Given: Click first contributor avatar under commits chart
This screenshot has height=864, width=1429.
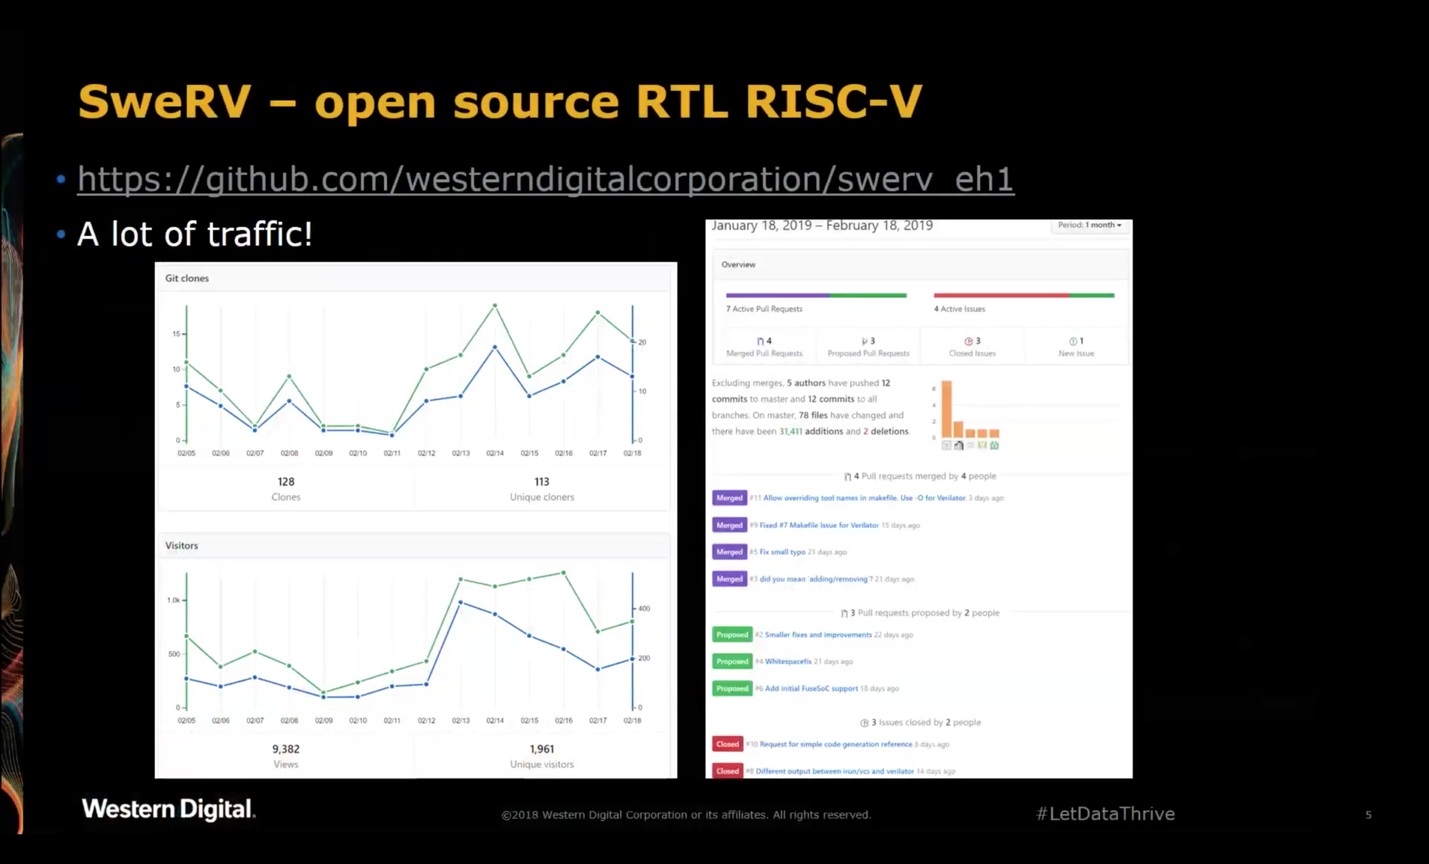Looking at the screenshot, I should pyautogui.click(x=947, y=445).
